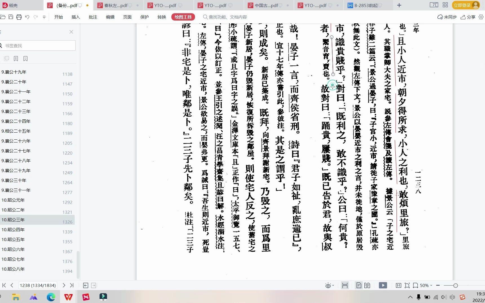Close the bookmark side panel
The height and width of the screenshot is (303, 485).
(71, 32)
